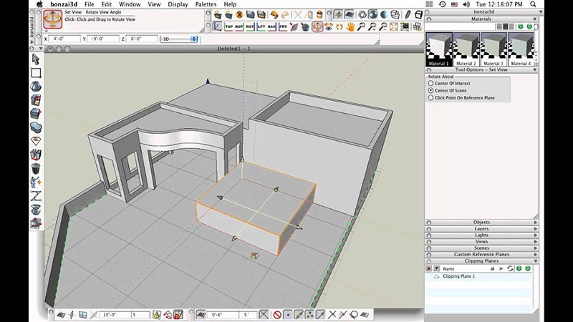Expand the Scenes palette
This screenshot has width=573, height=322.
(x=536, y=248)
